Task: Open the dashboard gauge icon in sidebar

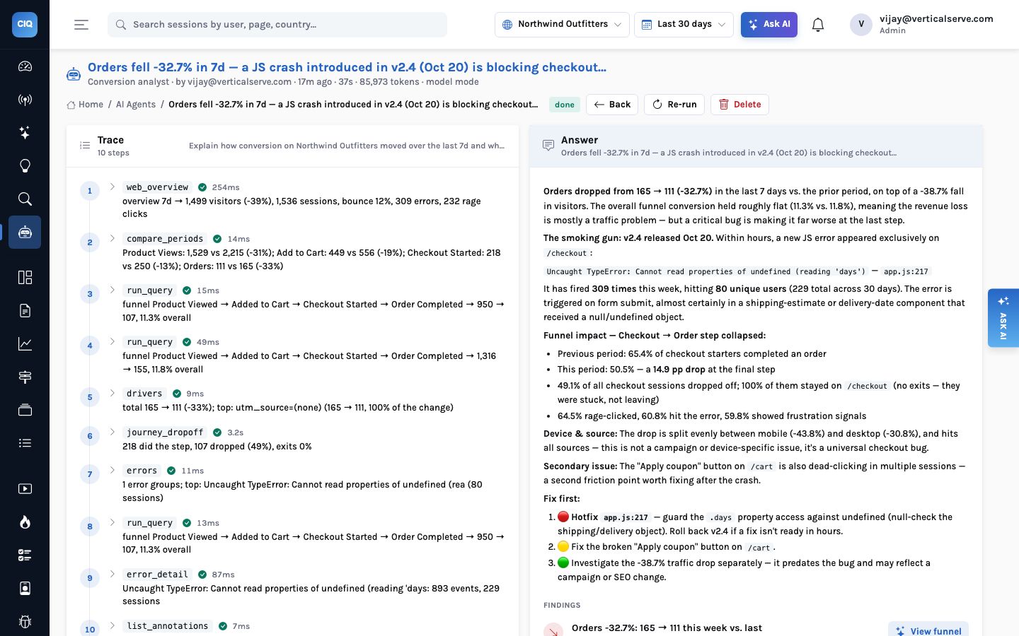Action: [25, 66]
